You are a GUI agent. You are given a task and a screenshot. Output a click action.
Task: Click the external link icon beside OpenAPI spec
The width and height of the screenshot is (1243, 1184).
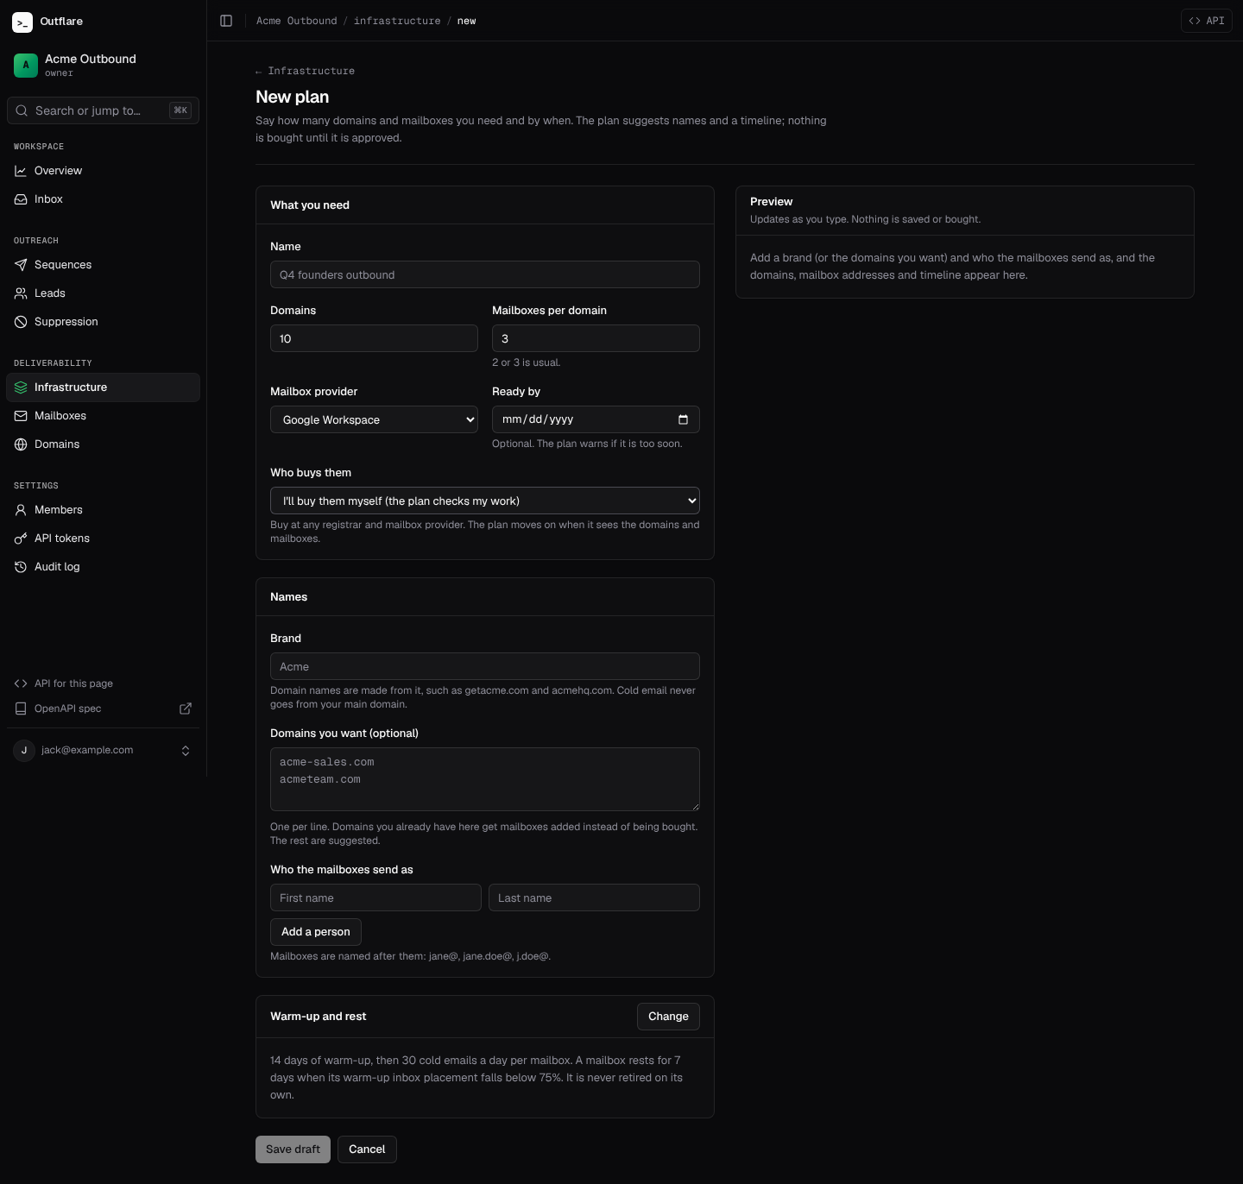point(186,709)
